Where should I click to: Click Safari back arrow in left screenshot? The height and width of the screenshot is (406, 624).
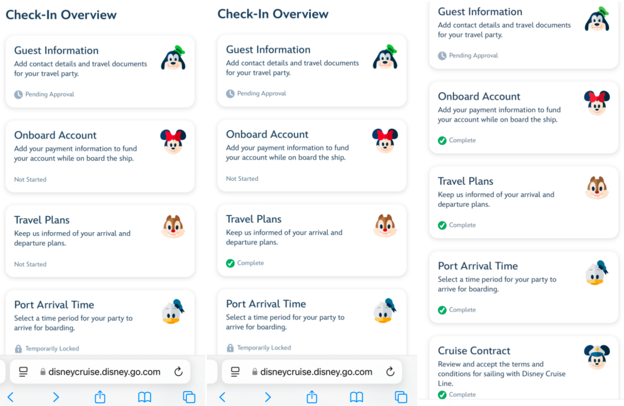(x=11, y=397)
